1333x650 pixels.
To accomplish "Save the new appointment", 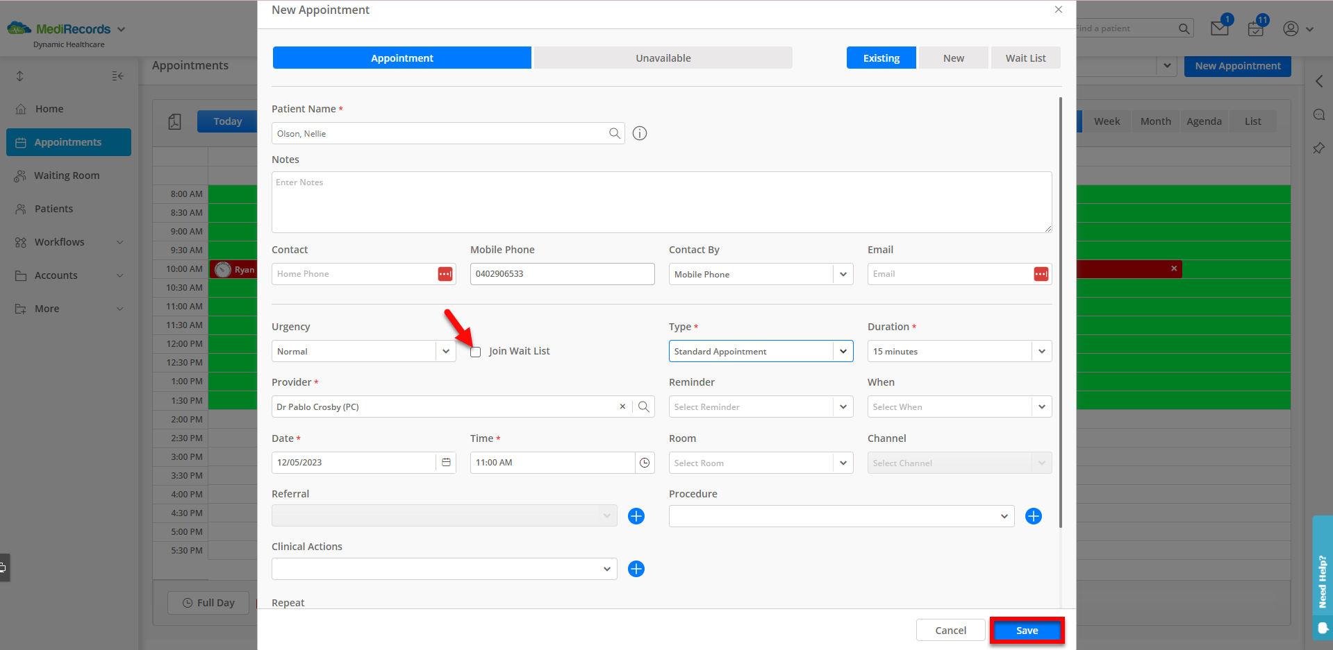I will [1027, 630].
